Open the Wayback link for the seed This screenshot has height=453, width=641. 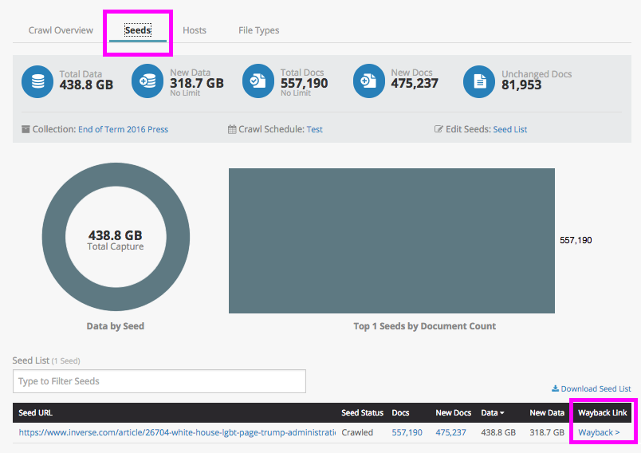599,432
